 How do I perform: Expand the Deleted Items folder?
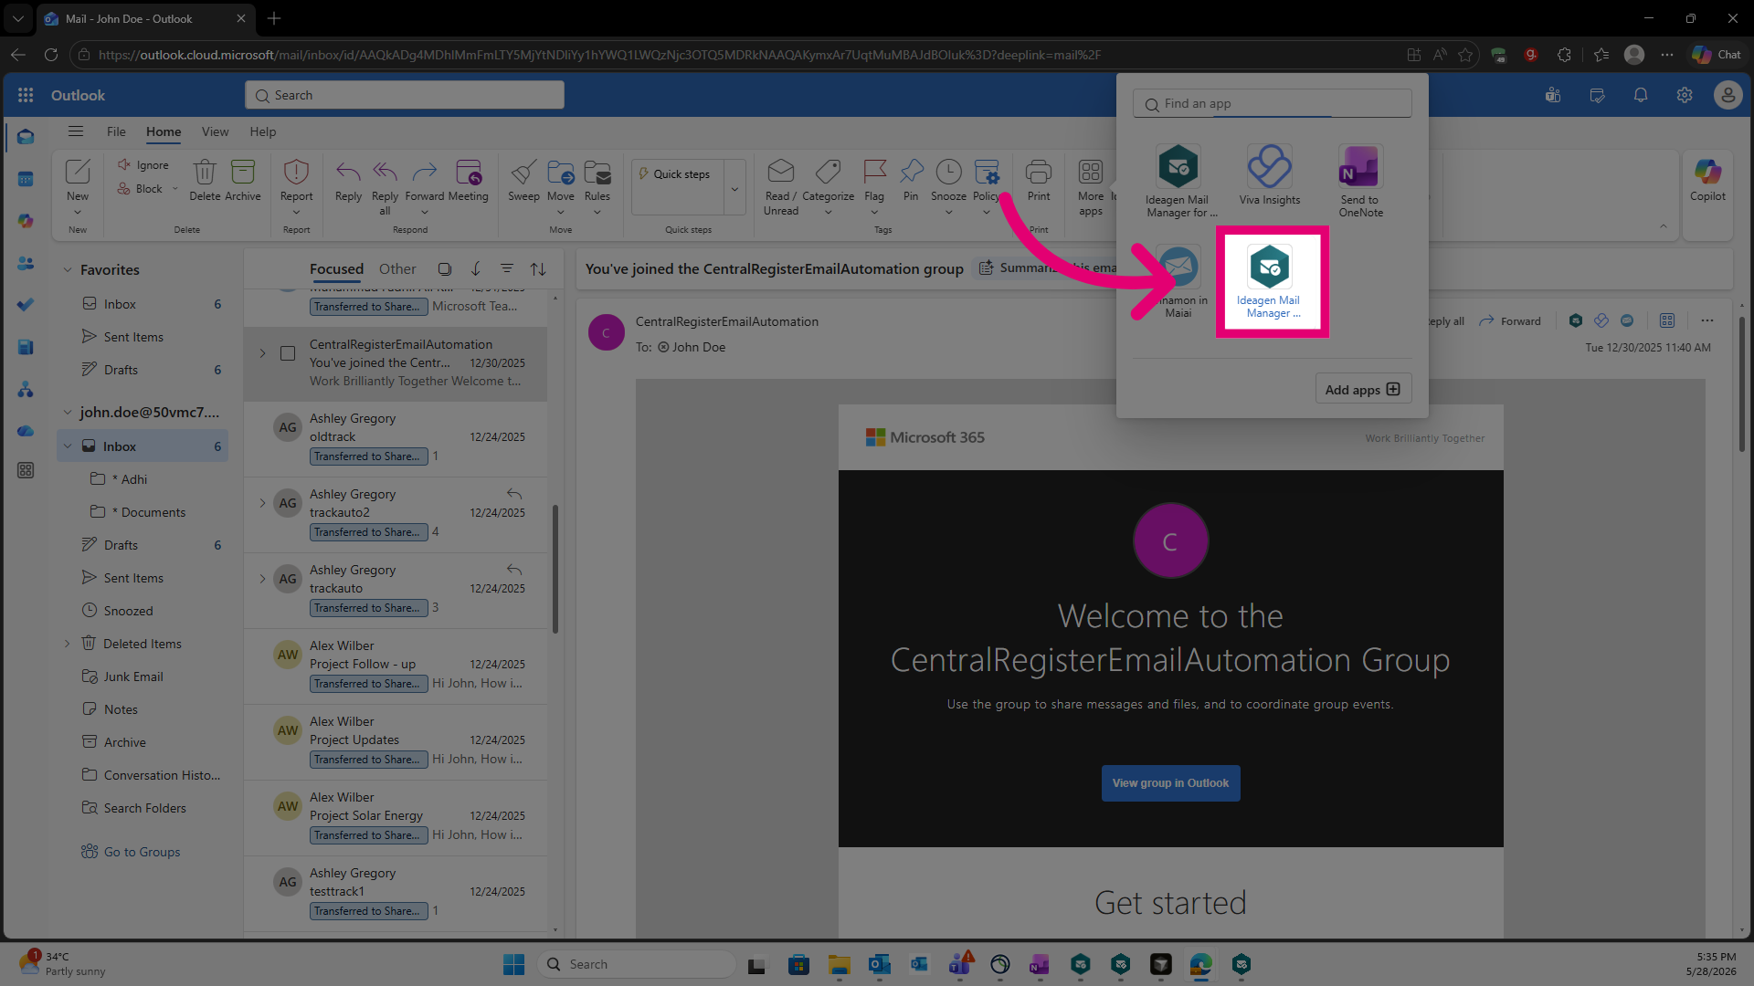coord(67,644)
